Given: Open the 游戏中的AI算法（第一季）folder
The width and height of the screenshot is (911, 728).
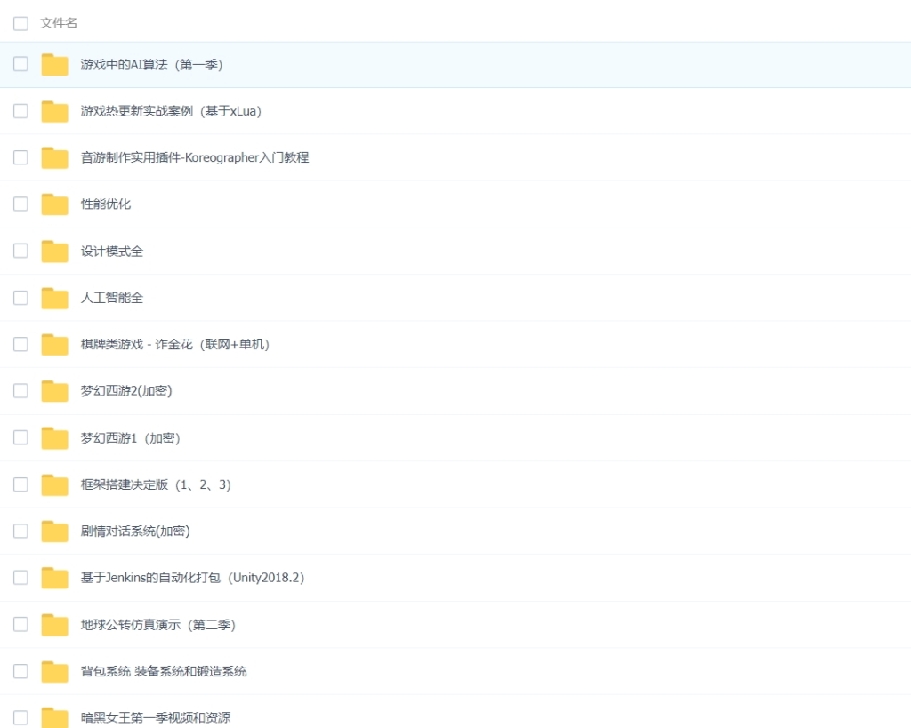Looking at the screenshot, I should [151, 64].
